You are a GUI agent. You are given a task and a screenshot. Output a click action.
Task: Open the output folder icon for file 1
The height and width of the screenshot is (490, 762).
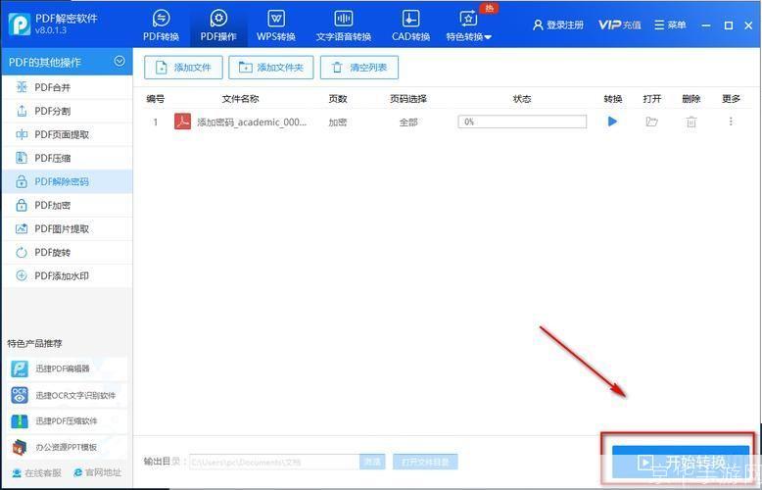click(651, 122)
